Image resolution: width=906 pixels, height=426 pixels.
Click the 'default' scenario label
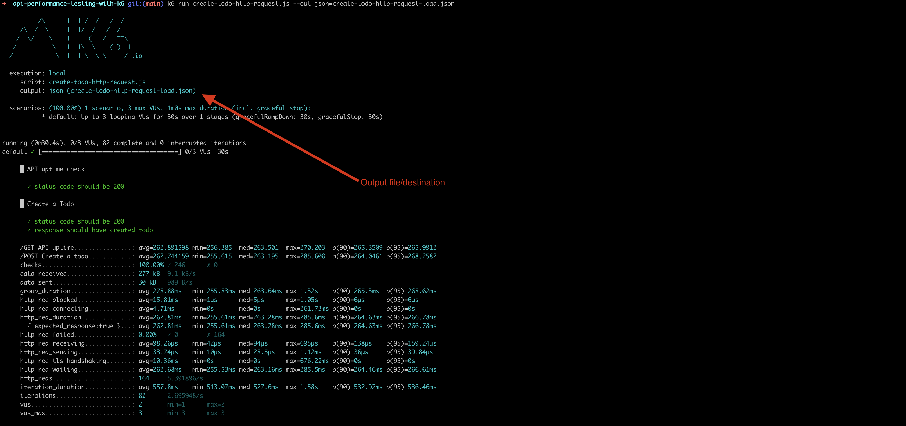click(x=14, y=152)
